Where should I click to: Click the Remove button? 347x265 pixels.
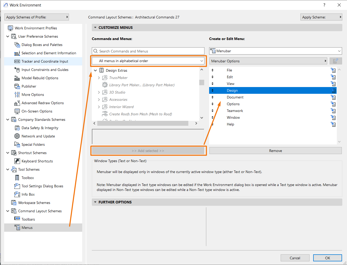pos(275,150)
